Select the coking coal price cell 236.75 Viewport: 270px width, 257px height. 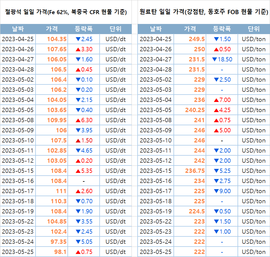tap(195, 171)
